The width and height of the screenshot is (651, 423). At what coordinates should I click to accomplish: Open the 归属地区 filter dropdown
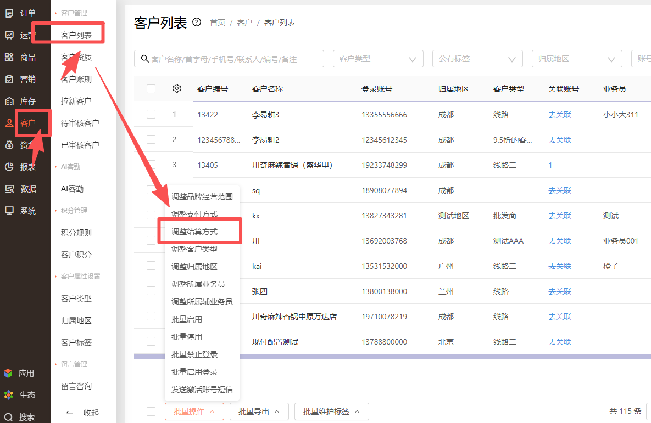(577, 59)
